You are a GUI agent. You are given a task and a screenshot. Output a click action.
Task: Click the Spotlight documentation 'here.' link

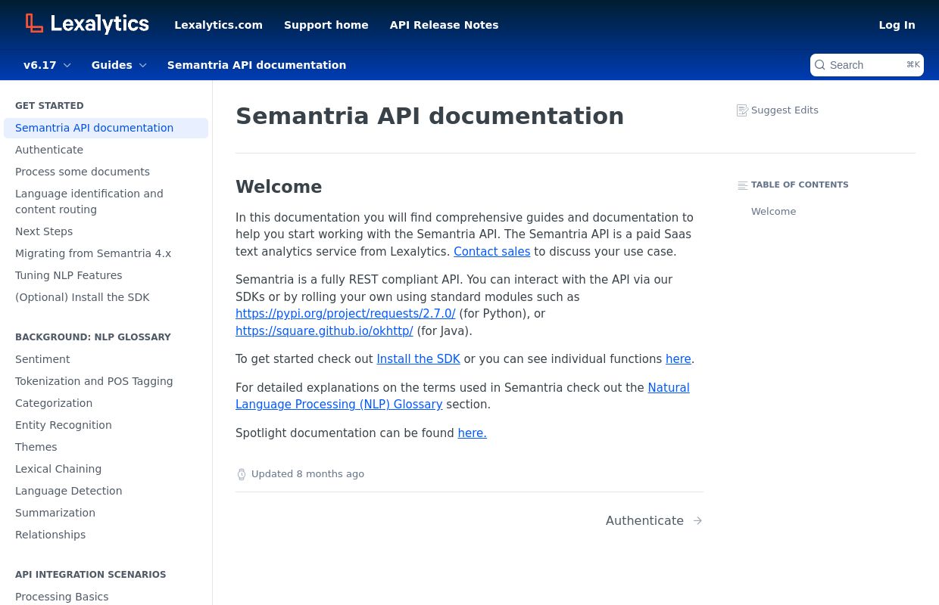(472, 433)
